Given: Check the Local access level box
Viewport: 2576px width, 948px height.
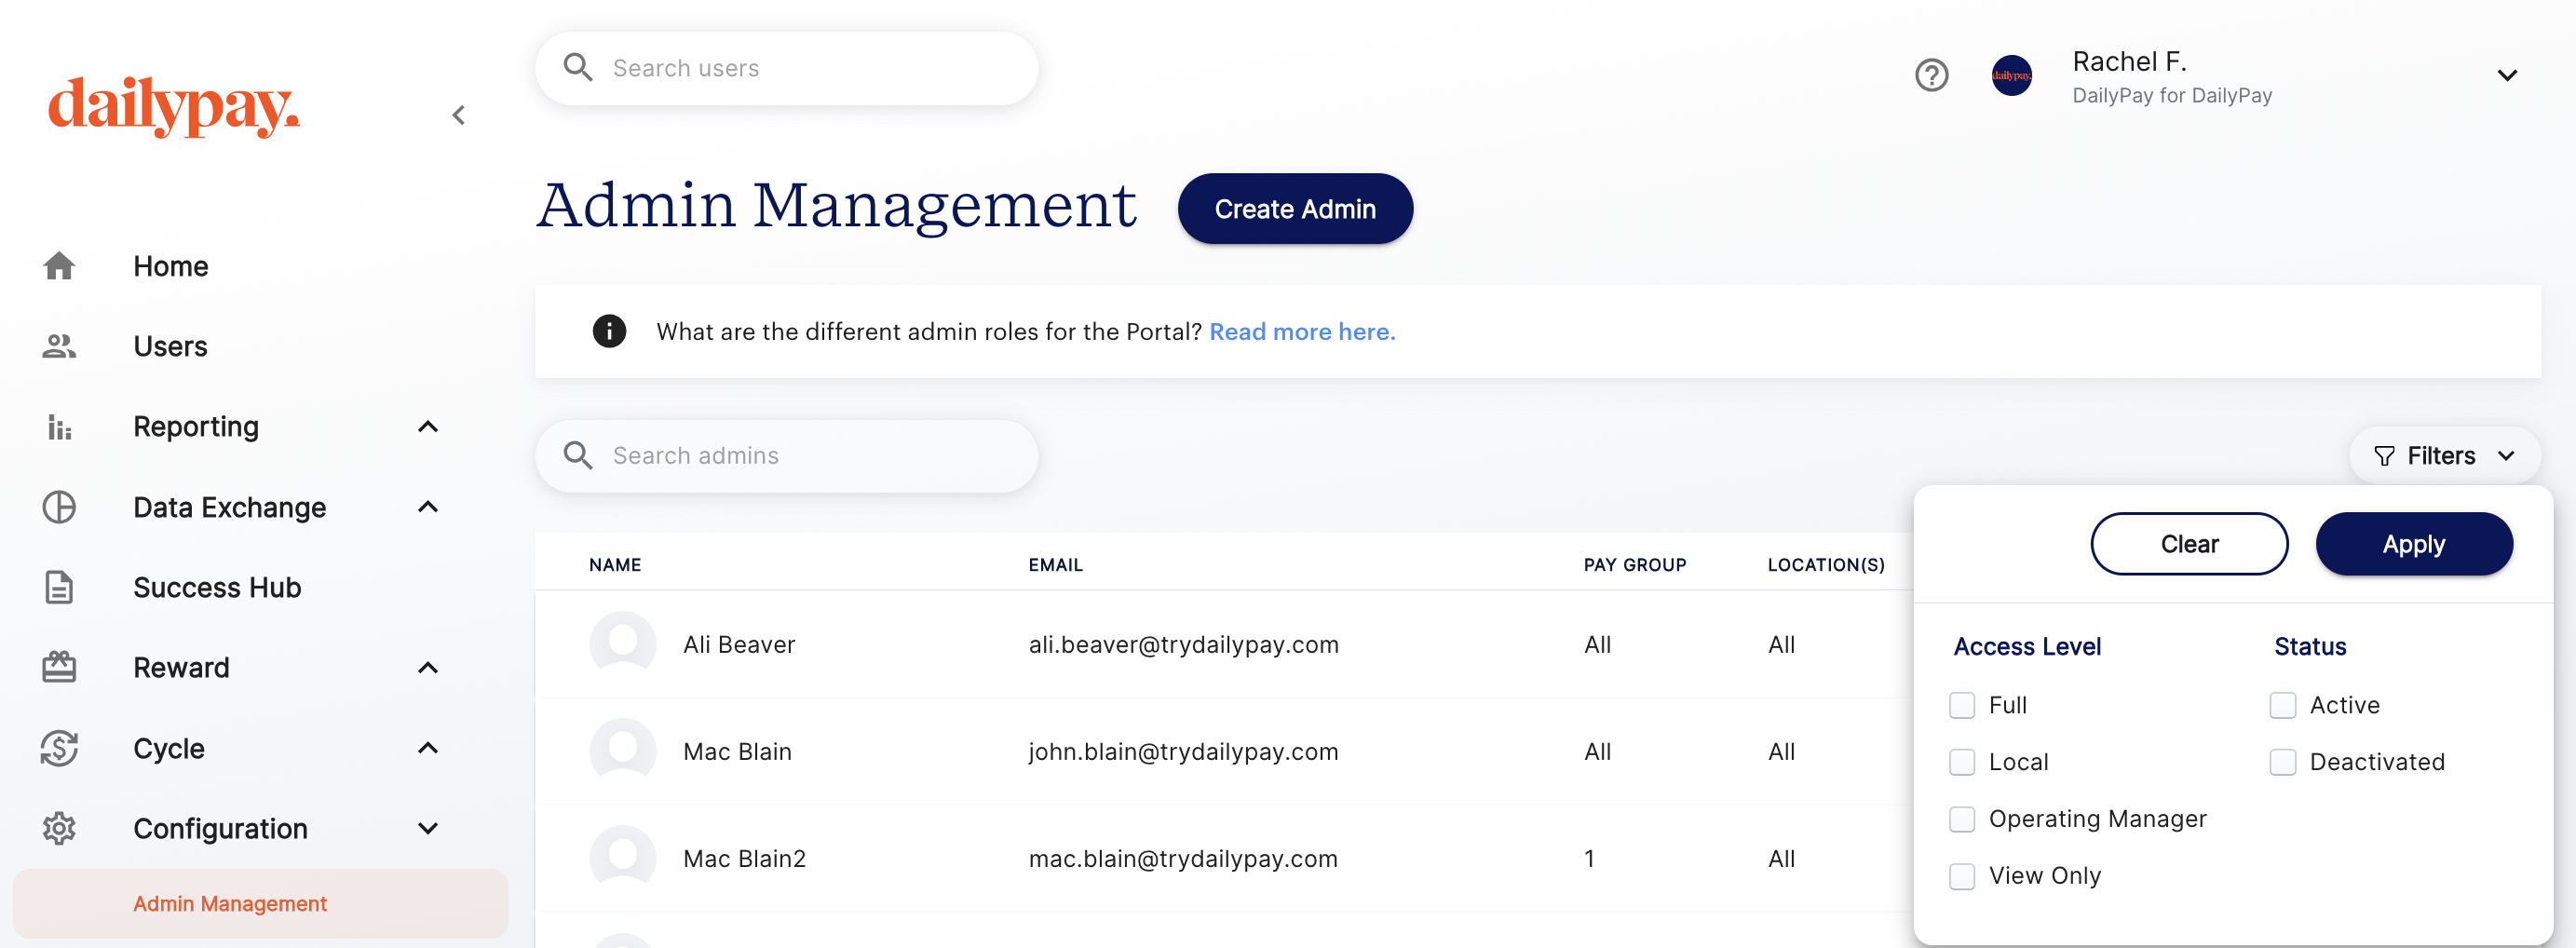Looking at the screenshot, I should [x=1962, y=762].
